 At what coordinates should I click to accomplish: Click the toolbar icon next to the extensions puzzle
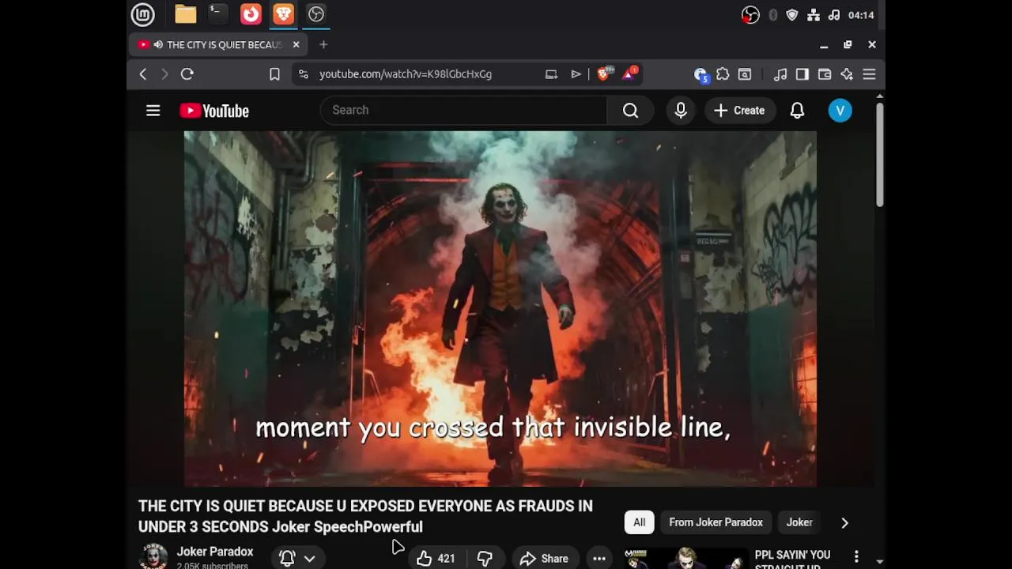click(x=745, y=74)
